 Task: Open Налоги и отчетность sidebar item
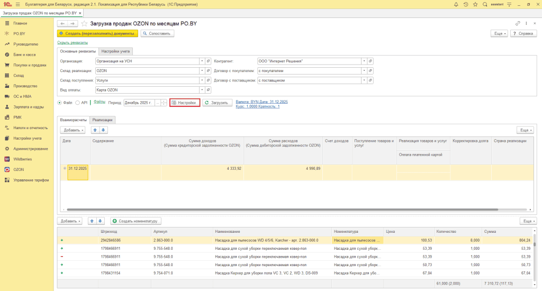pos(30,128)
